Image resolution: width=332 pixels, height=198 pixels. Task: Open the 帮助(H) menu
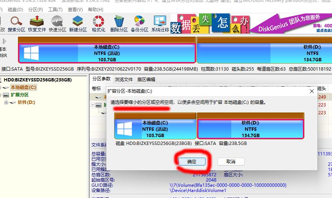point(95,10)
